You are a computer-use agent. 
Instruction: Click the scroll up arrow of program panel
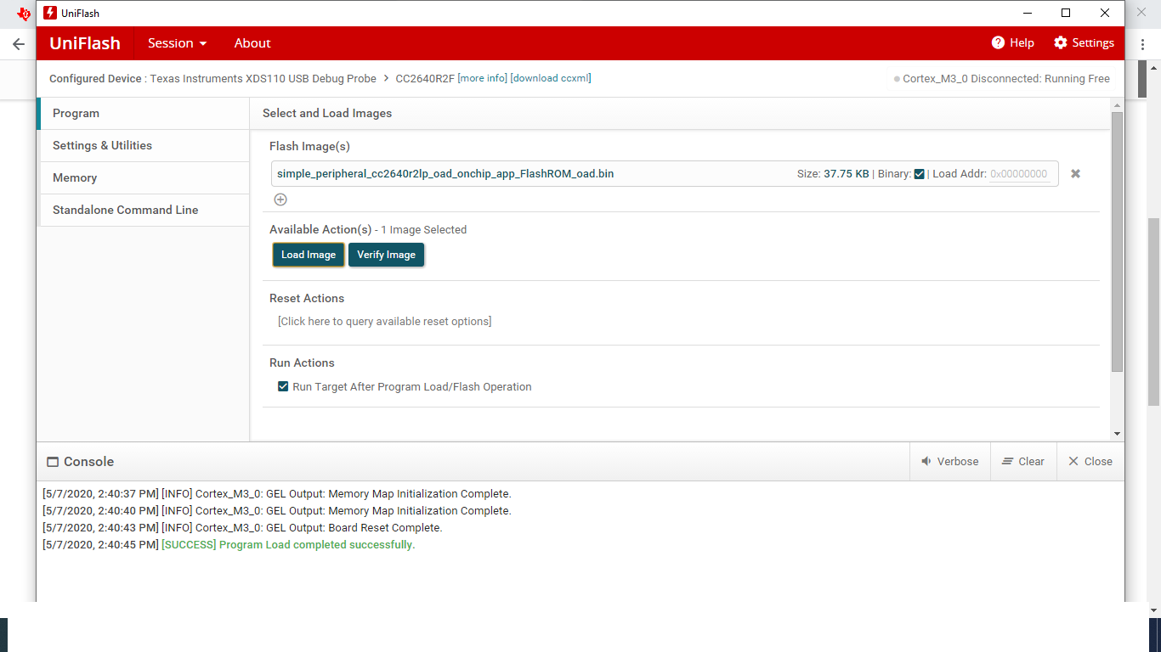point(1117,104)
